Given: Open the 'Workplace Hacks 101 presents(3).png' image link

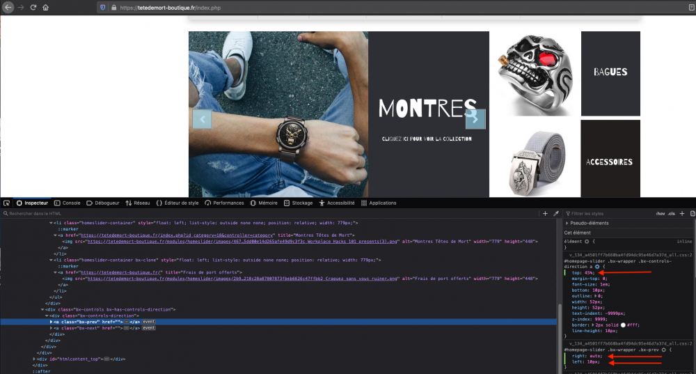Looking at the screenshot, I should click(242, 242).
